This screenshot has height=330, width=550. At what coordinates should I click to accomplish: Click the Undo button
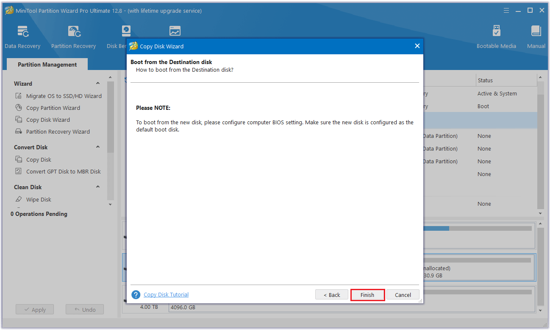pyautogui.click(x=85, y=310)
